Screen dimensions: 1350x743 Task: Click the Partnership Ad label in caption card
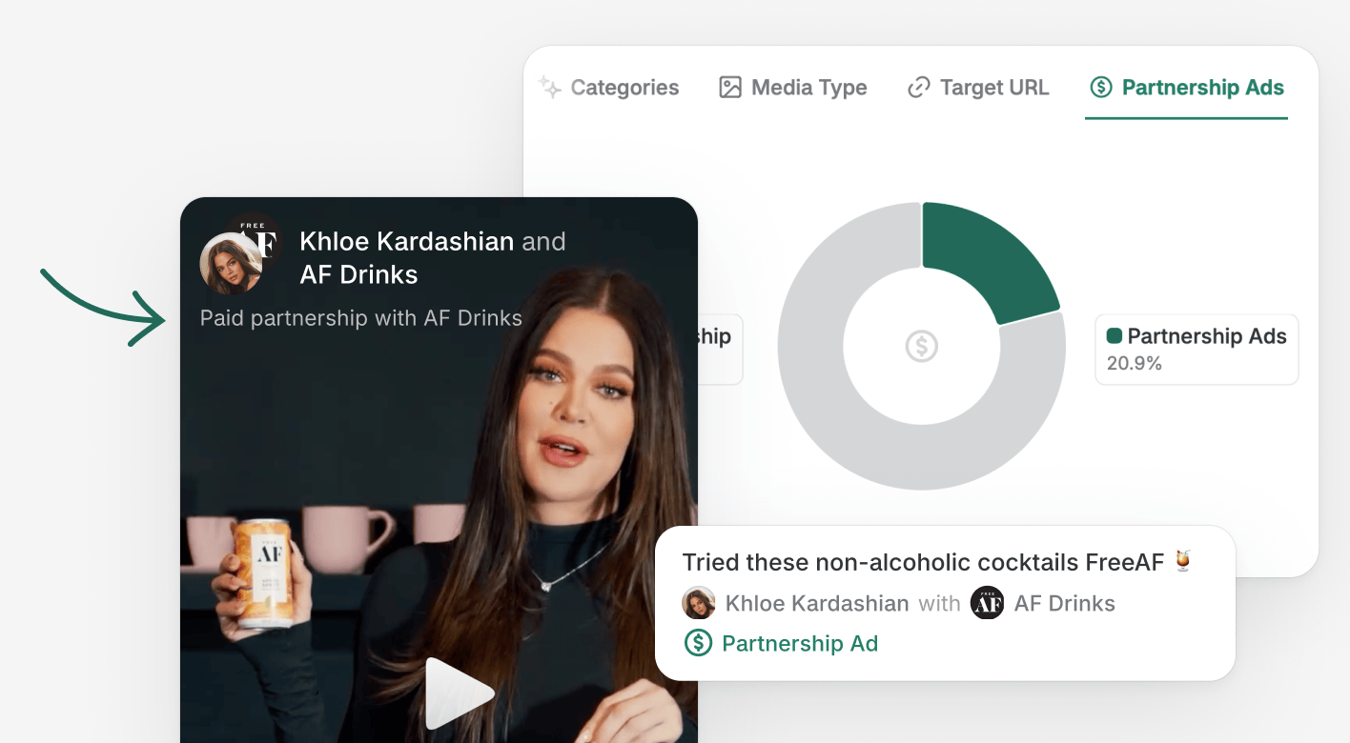800,644
